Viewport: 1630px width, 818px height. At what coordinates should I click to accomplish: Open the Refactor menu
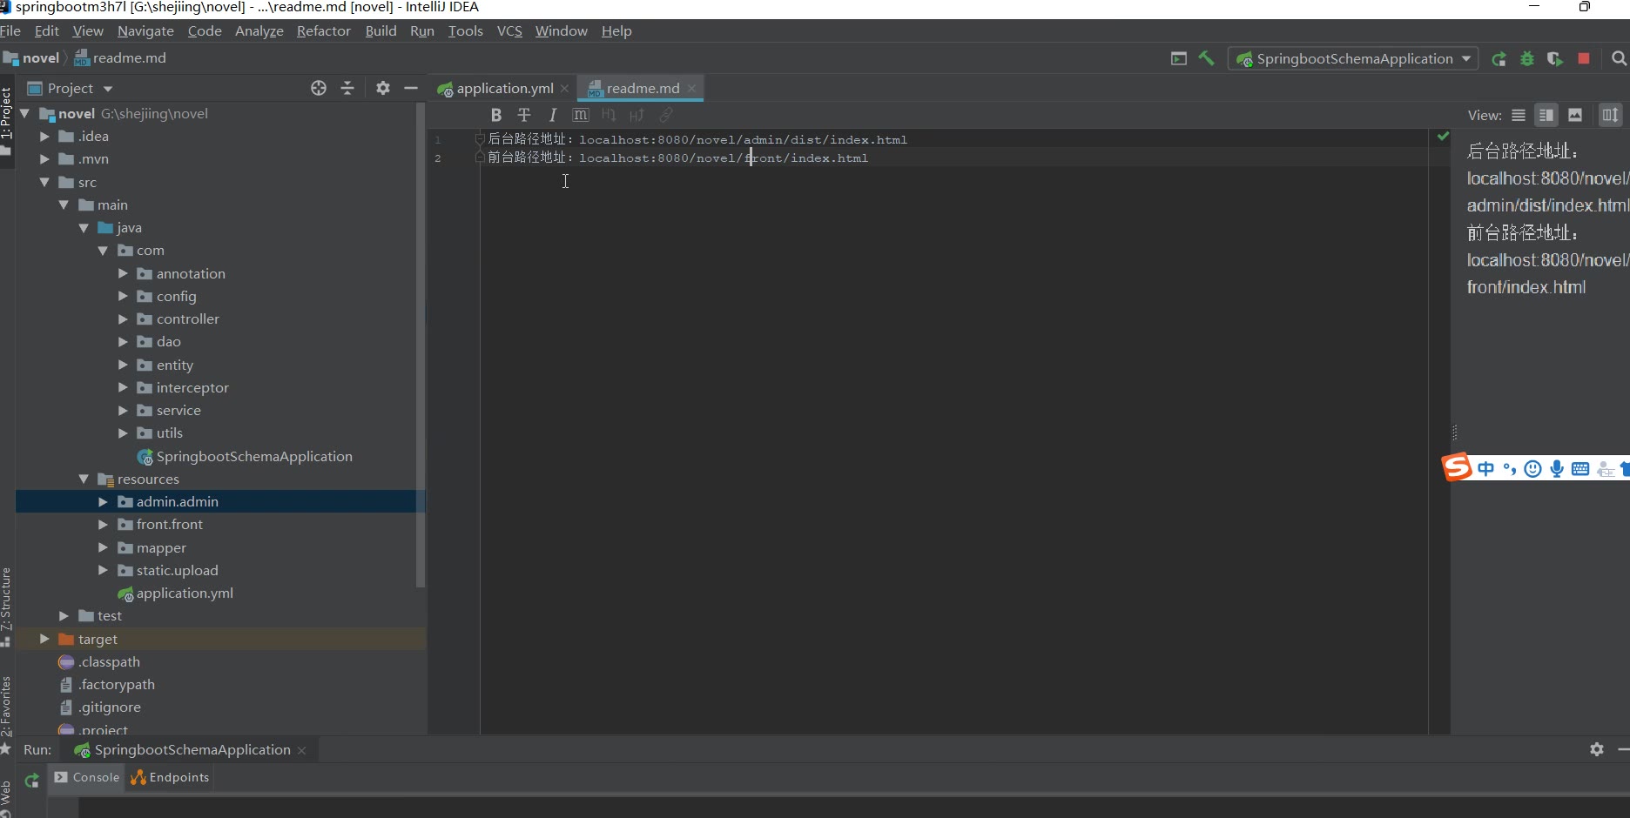pos(323,30)
